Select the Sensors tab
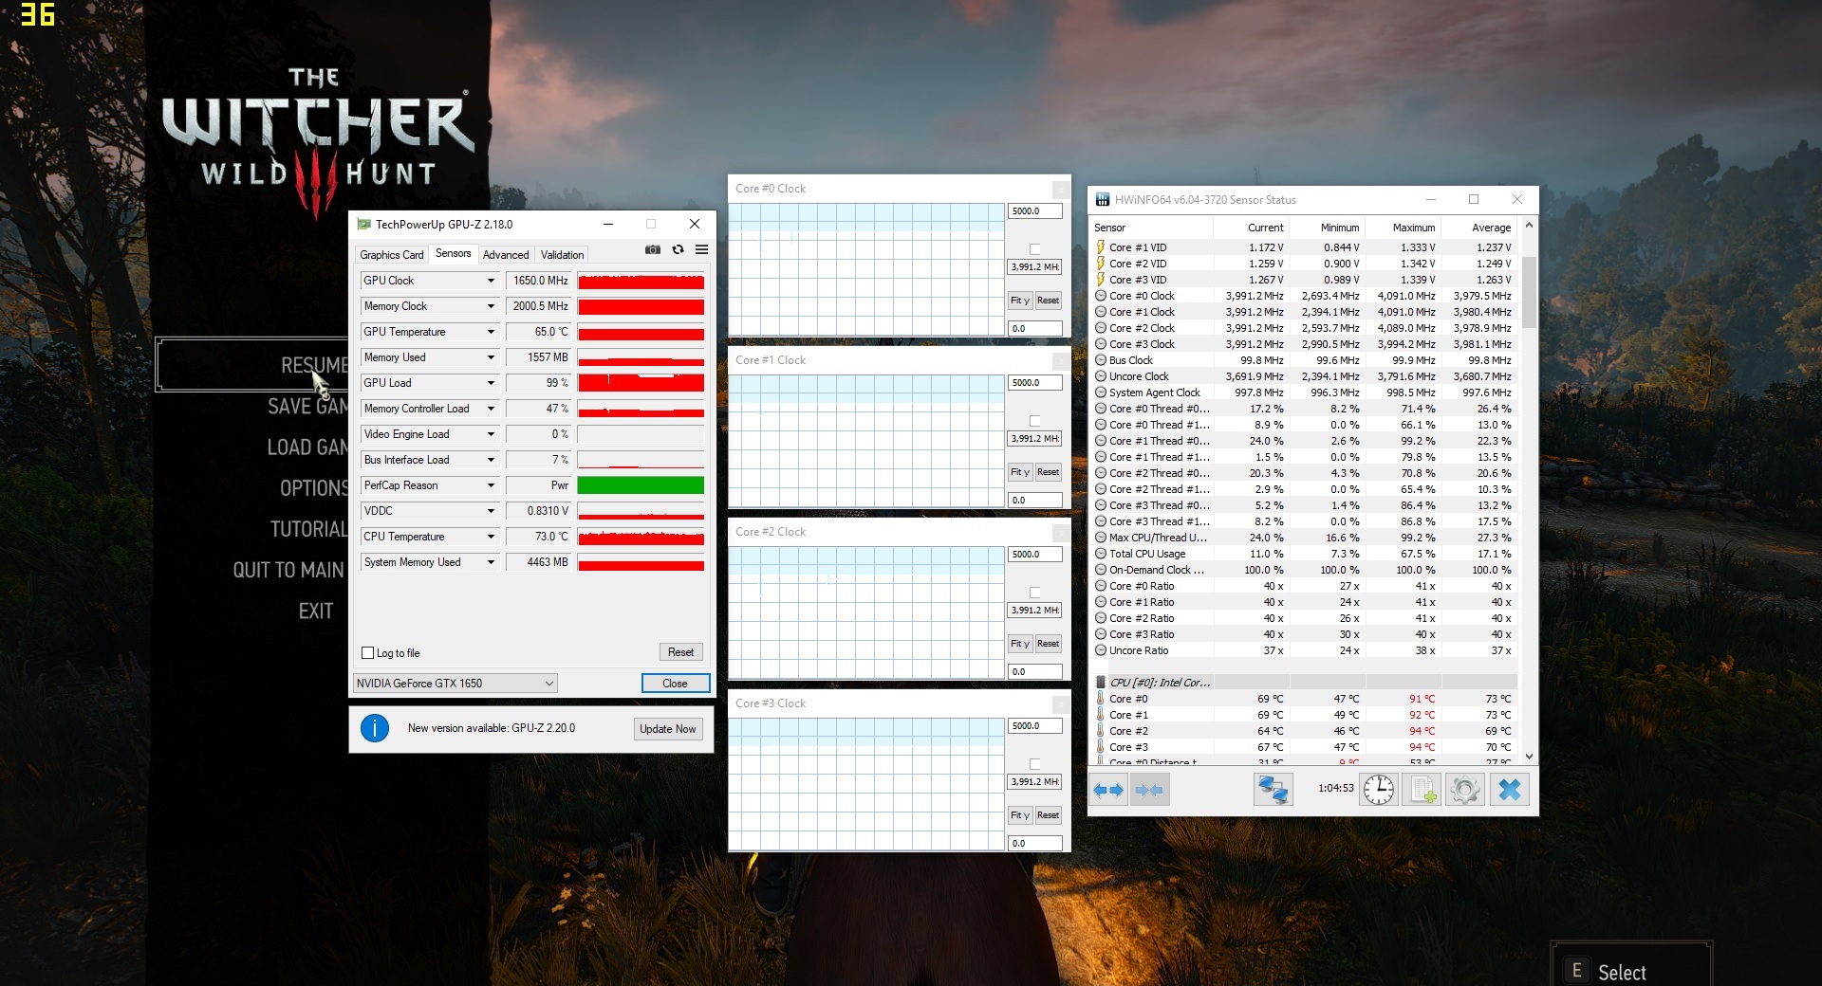This screenshot has height=986, width=1822. (453, 253)
